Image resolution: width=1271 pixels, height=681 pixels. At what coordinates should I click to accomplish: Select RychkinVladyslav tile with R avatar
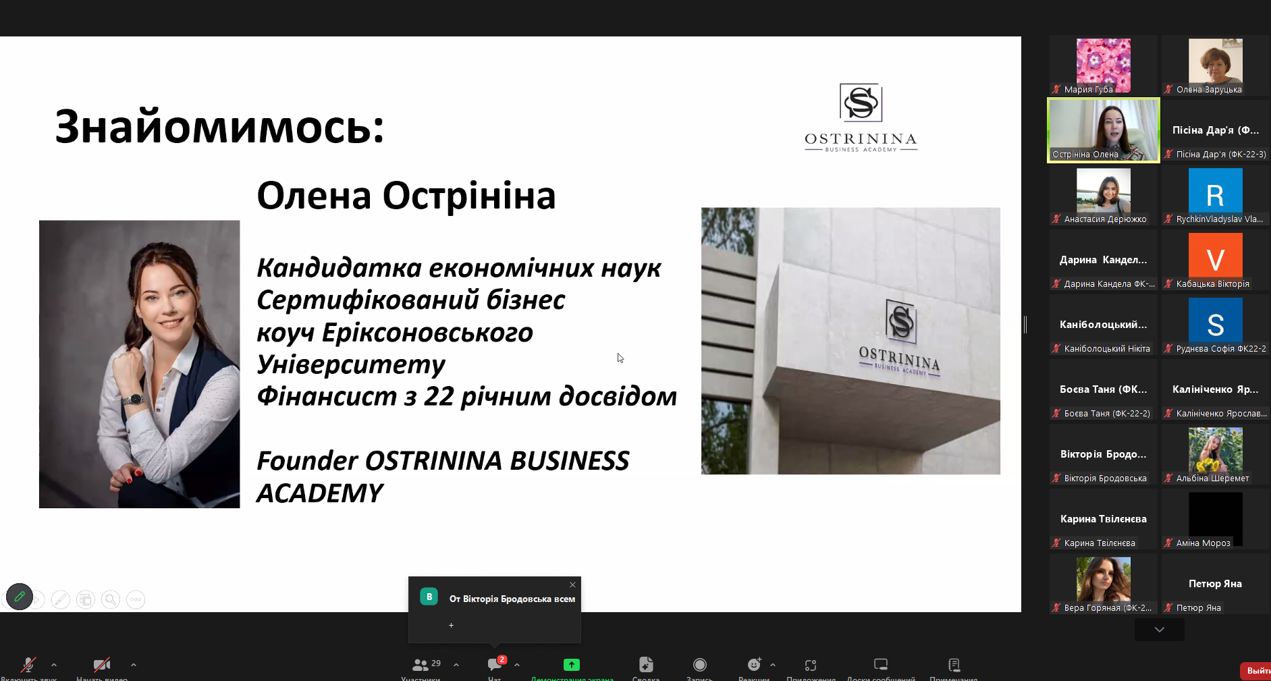(1216, 195)
